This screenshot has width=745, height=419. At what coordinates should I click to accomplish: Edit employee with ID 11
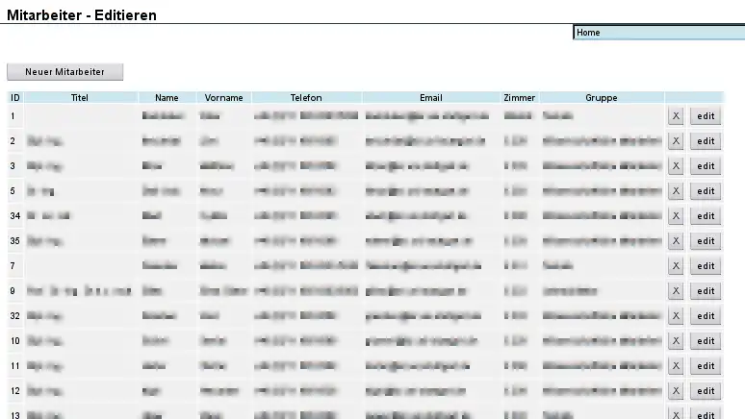click(706, 366)
